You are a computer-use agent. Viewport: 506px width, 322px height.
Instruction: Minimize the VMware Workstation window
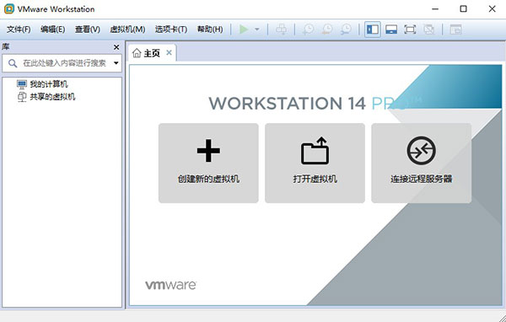pos(435,9)
